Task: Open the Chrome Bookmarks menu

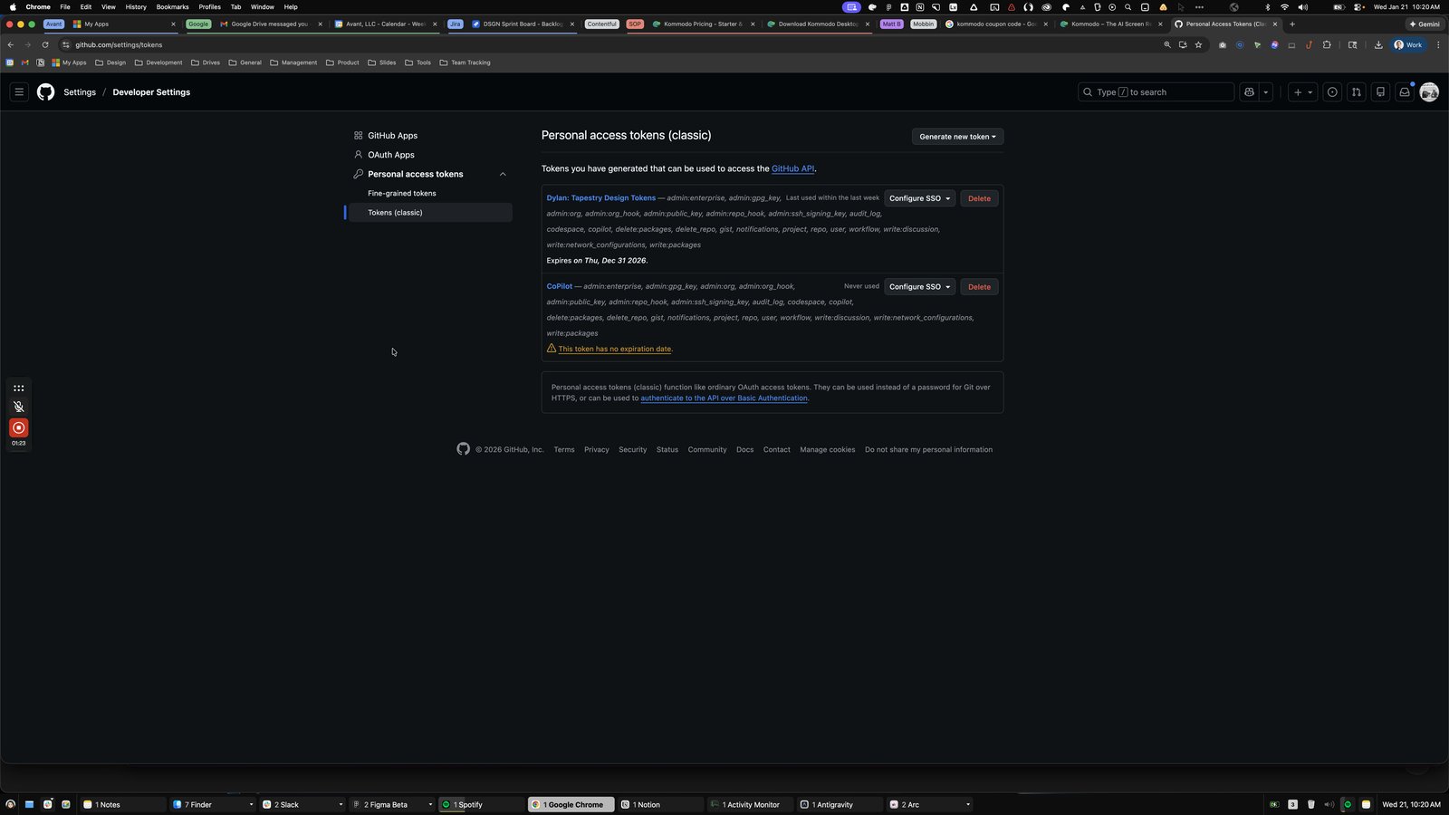Action: [172, 6]
